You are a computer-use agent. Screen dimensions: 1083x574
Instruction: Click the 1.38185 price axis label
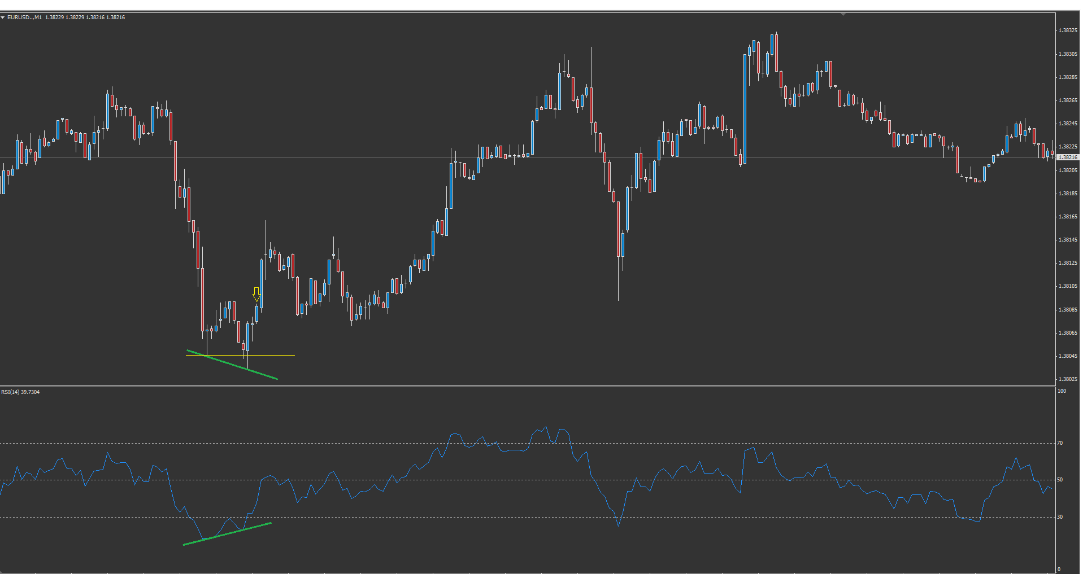[1068, 194]
